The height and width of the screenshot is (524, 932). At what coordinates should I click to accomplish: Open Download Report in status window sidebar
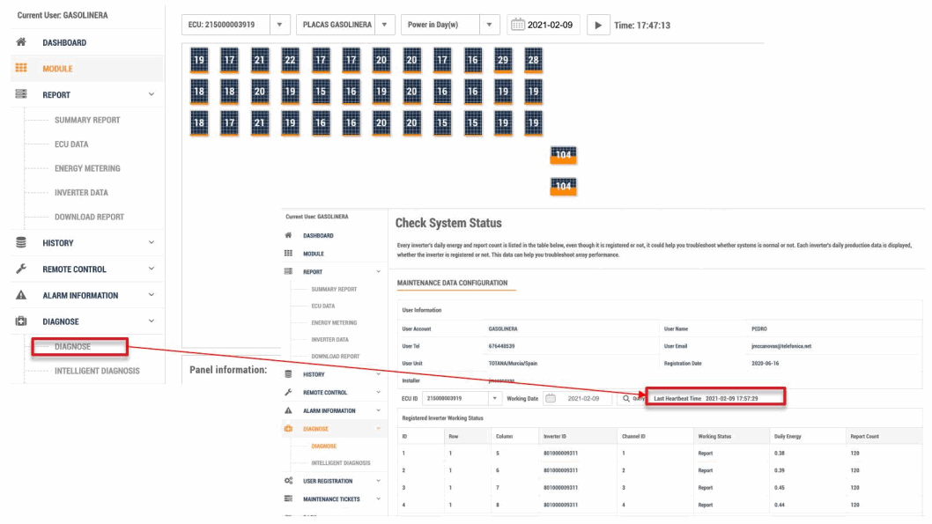[336, 357]
